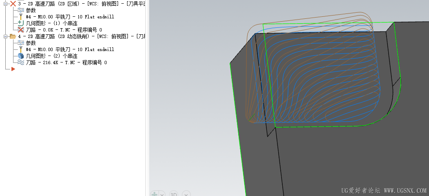Collapse operation 3 2D 区域 tree node
429x196 pixels.
[x=5, y=4]
